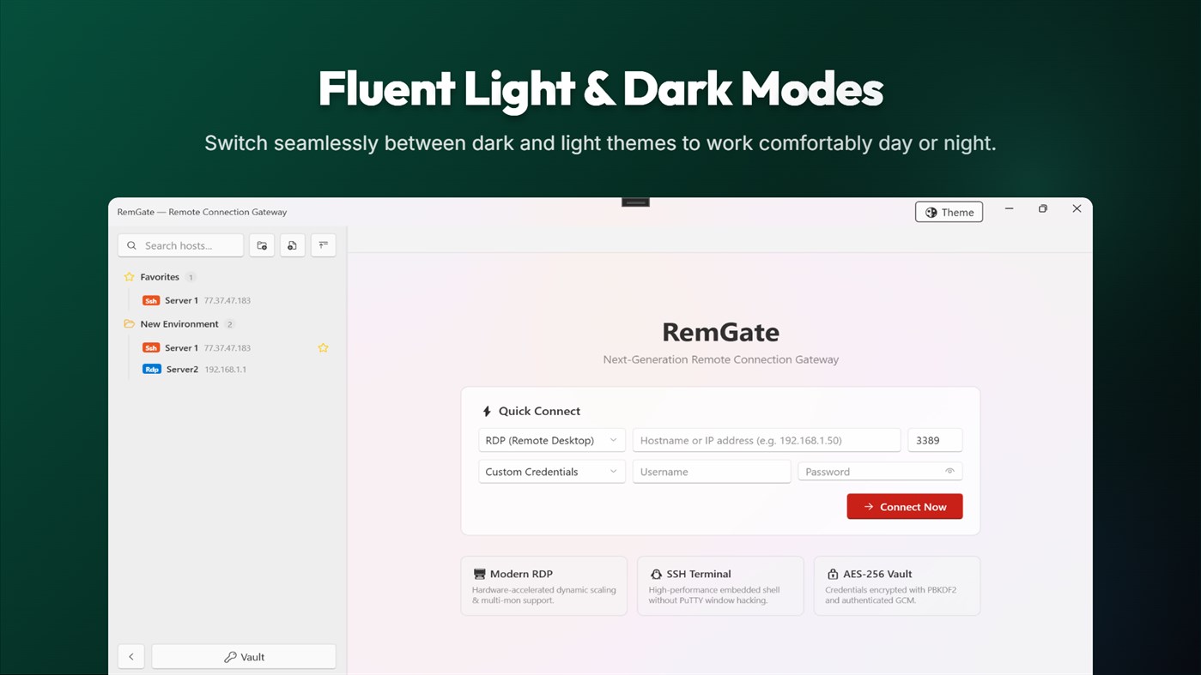This screenshot has height=675, width=1201.
Task: Click the add host document icon
Action: click(x=292, y=245)
